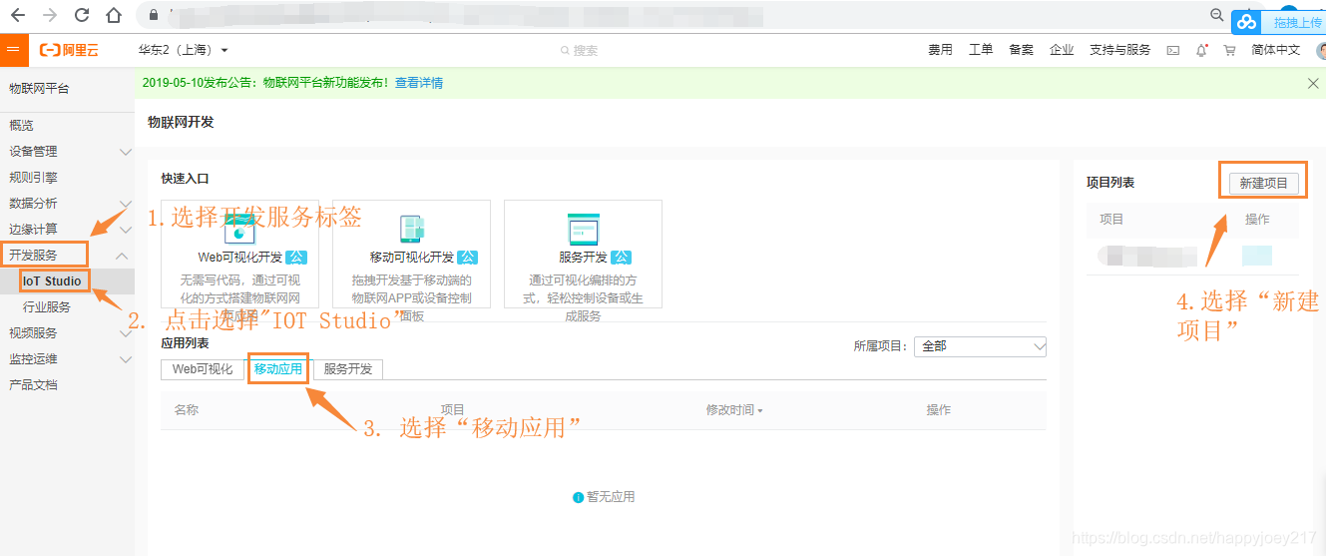Open the browser home page icon
The image size is (1326, 556).
pos(114,16)
